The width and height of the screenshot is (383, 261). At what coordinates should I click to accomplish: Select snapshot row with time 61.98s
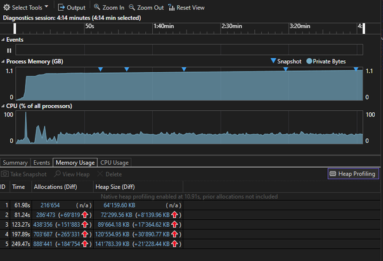tap(91, 205)
